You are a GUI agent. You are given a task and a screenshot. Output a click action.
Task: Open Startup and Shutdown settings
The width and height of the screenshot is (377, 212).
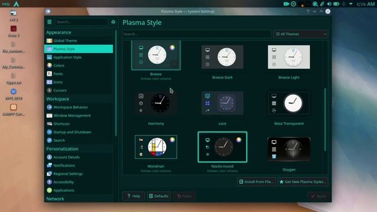78,132
